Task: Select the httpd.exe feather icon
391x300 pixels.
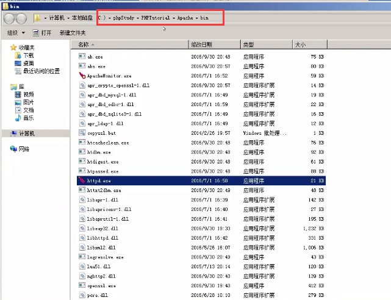Action: (x=82, y=180)
